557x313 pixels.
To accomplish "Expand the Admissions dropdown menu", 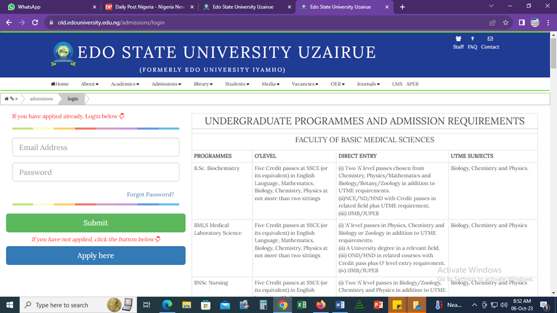I will point(166,84).
